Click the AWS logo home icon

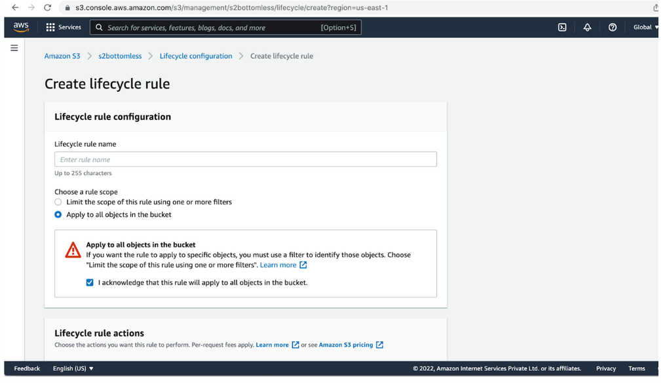click(x=20, y=27)
